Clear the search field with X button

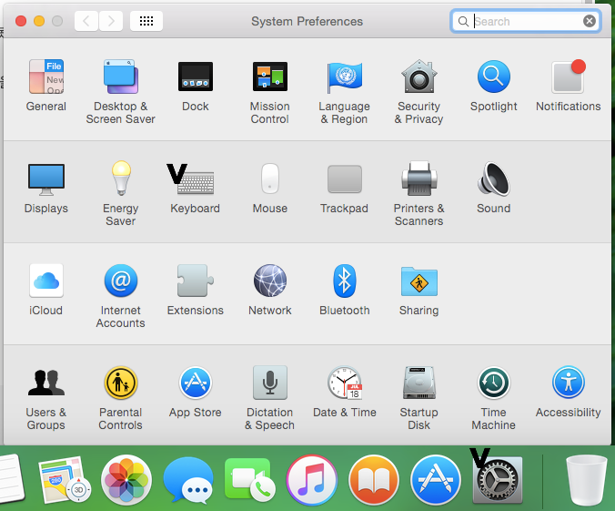click(590, 21)
